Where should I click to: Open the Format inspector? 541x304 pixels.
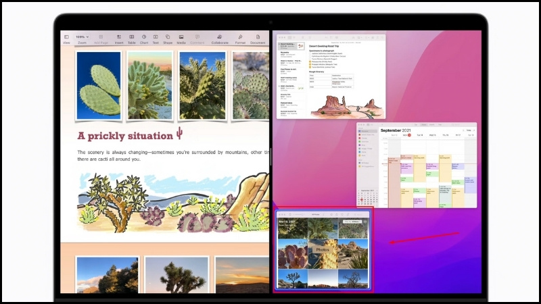240,37
